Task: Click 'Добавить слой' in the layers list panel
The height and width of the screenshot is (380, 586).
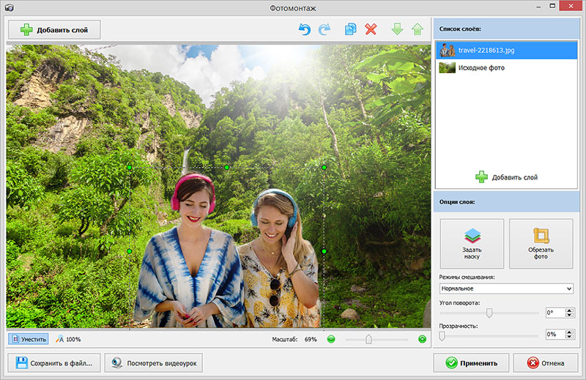Action: (506, 177)
